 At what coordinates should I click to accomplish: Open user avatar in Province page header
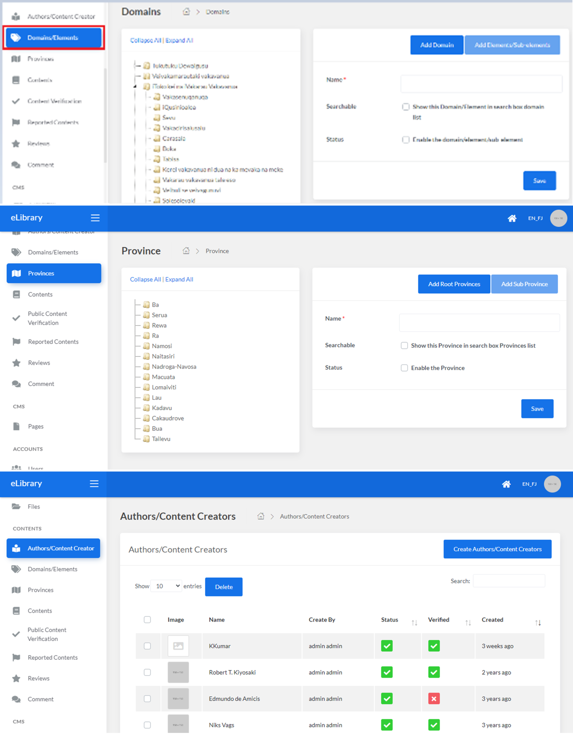click(x=558, y=218)
